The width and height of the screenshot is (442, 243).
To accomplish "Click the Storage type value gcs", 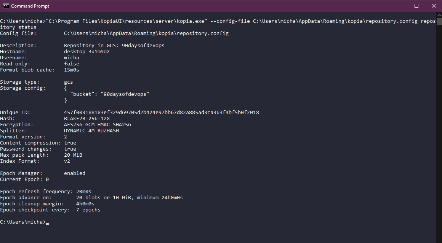I will click(68, 82).
